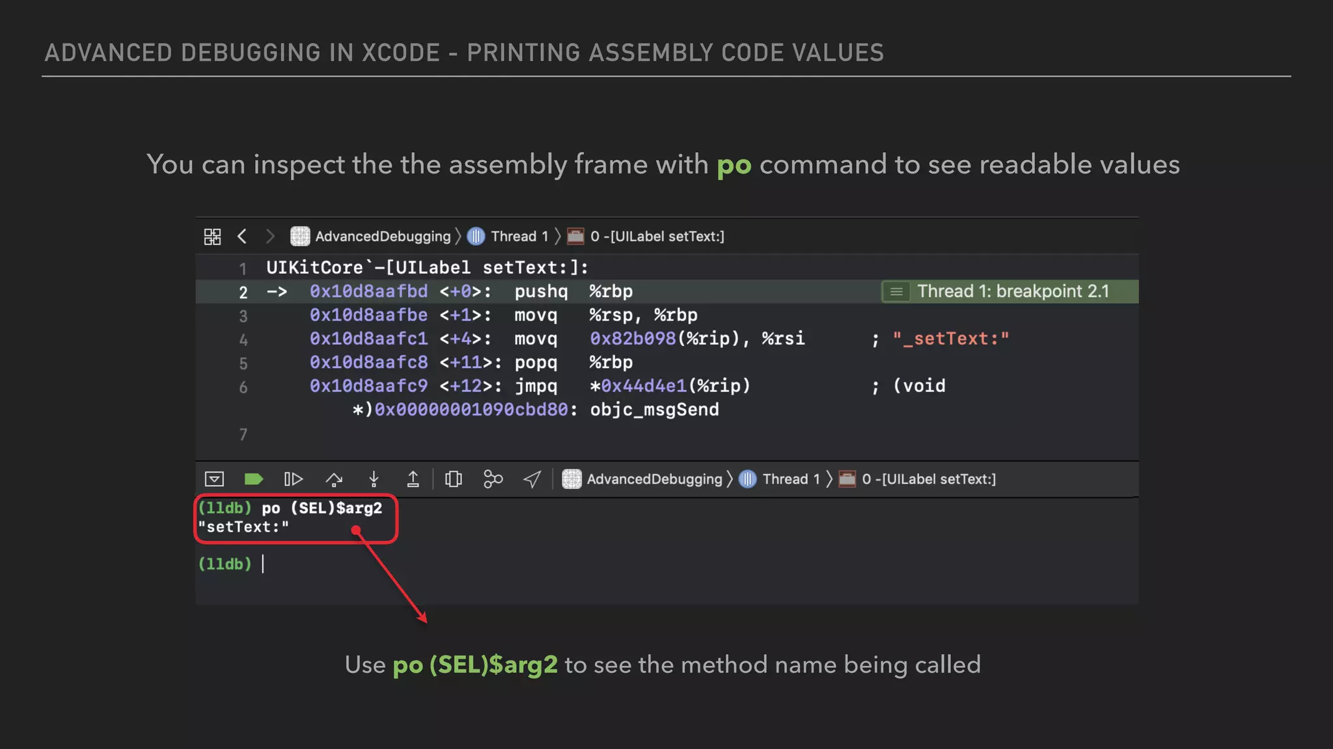Click objc_msgSend in the assembly listing
1333x749 pixels.
tap(654, 410)
